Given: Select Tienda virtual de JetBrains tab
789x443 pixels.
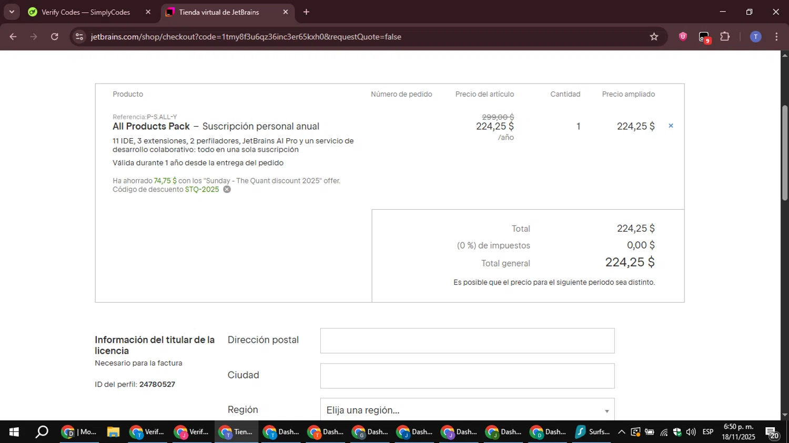Looking at the screenshot, I should click(x=219, y=12).
